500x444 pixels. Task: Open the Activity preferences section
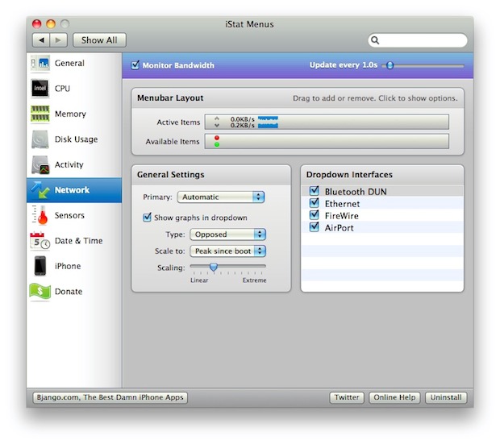coord(74,164)
